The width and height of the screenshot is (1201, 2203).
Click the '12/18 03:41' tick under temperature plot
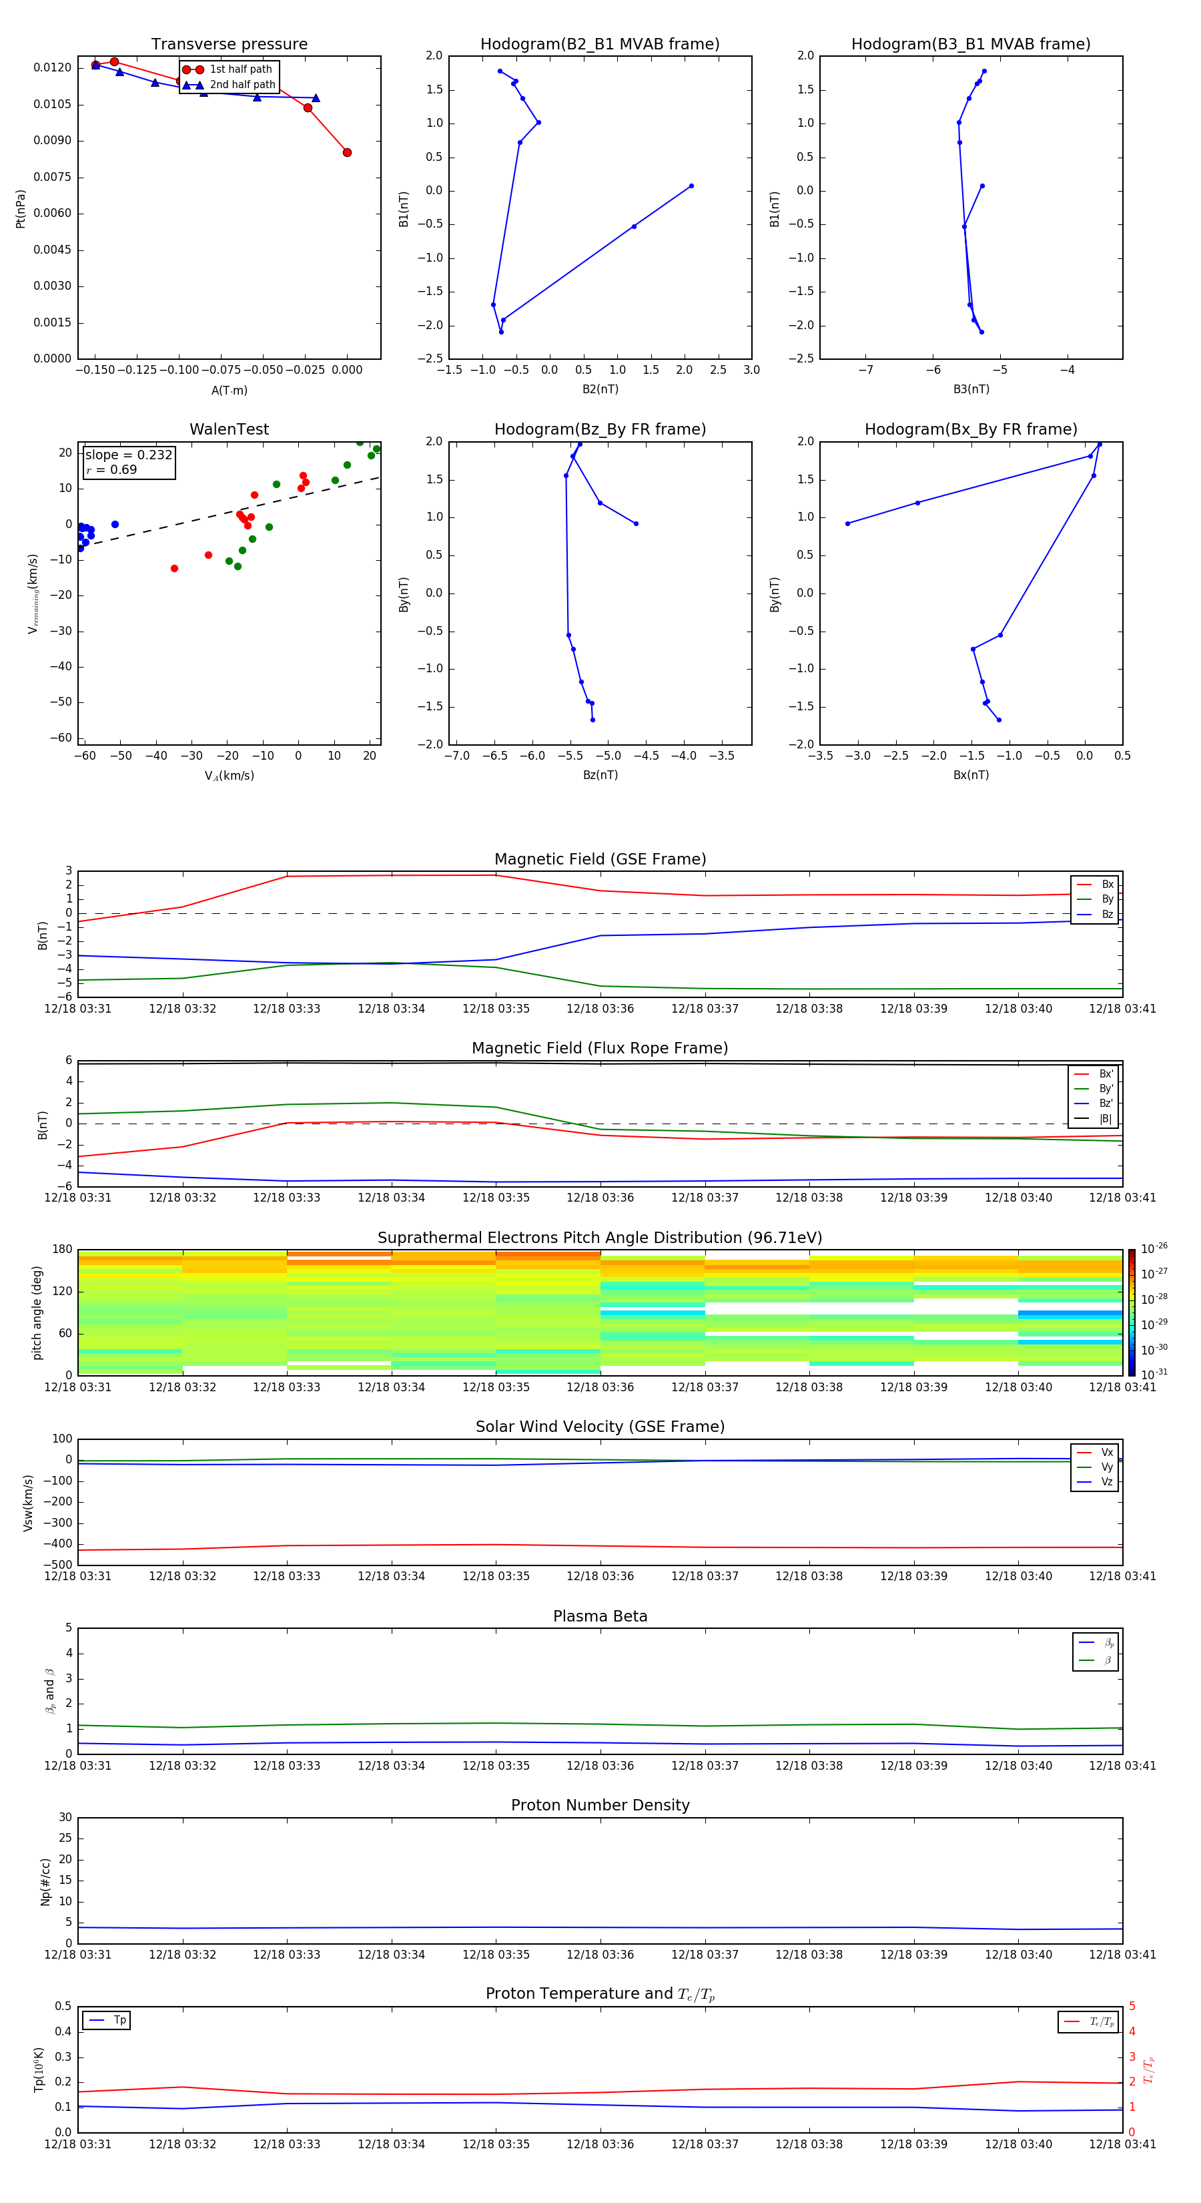click(1122, 2144)
